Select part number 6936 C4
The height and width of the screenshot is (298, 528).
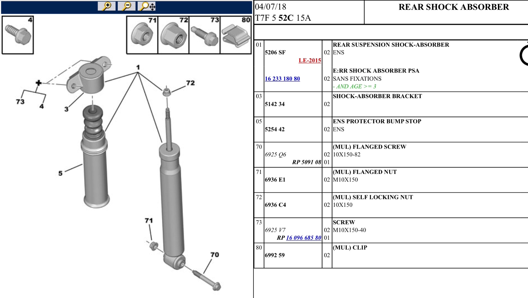(x=276, y=205)
